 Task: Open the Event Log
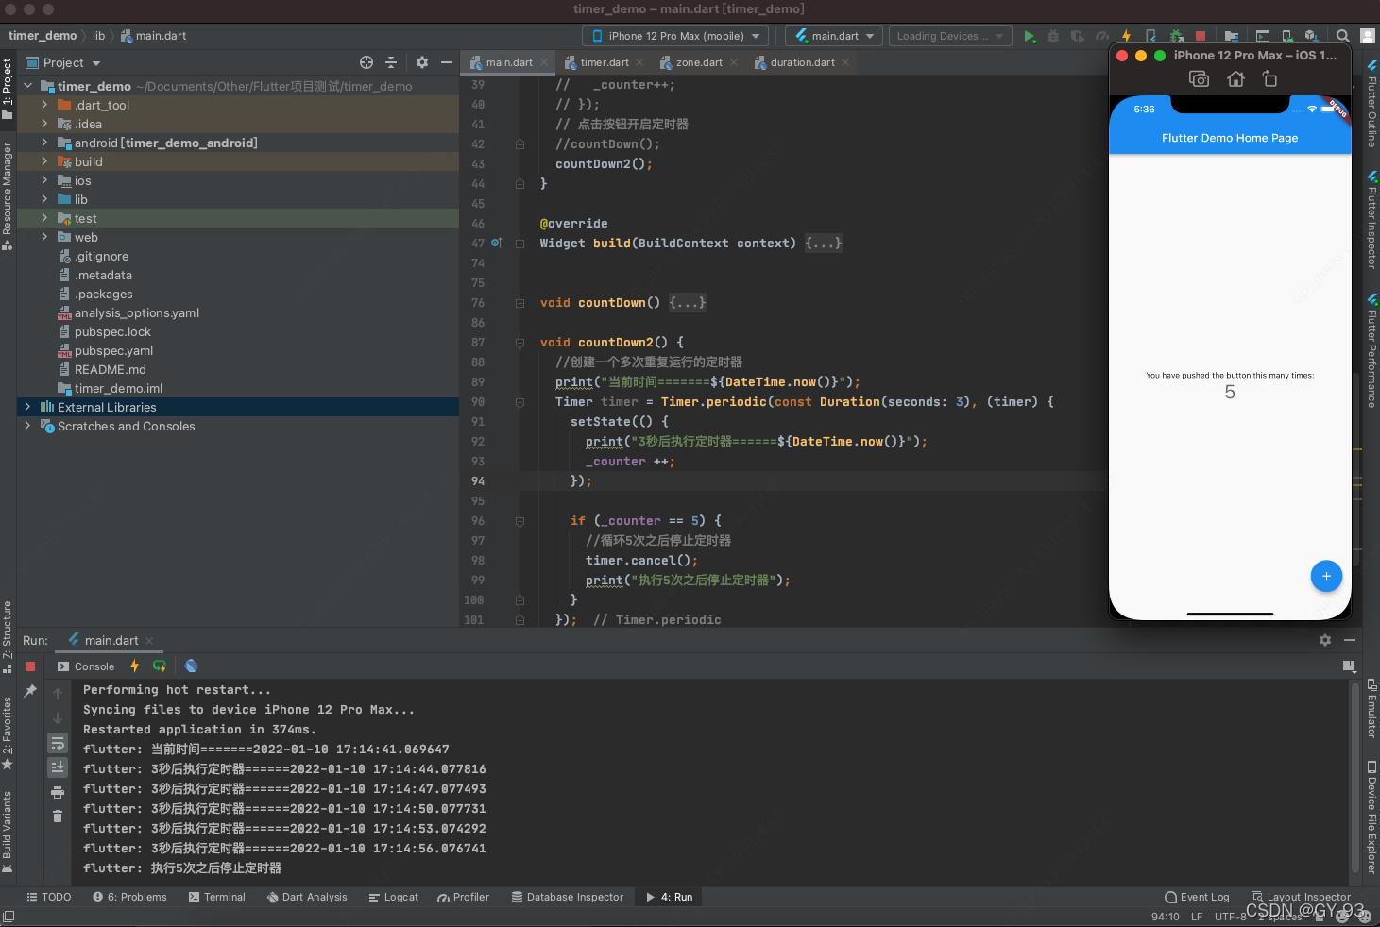[x=1197, y=897]
